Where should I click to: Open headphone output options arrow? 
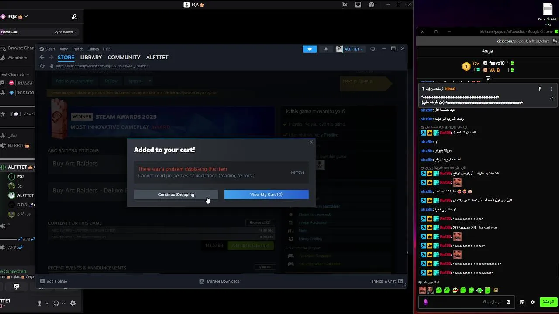(x=63, y=304)
